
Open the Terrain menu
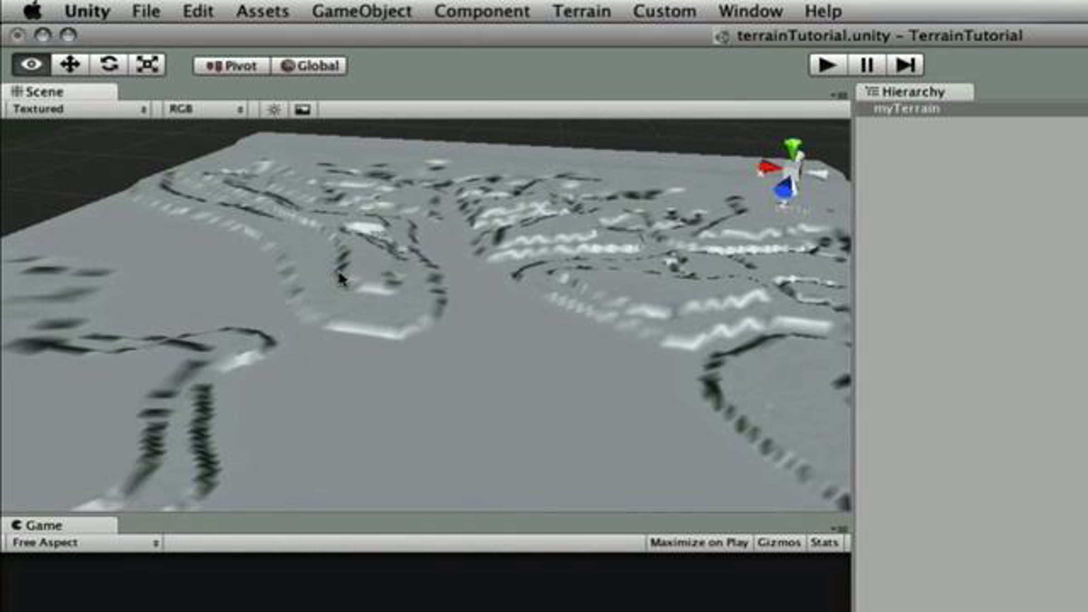(x=582, y=11)
